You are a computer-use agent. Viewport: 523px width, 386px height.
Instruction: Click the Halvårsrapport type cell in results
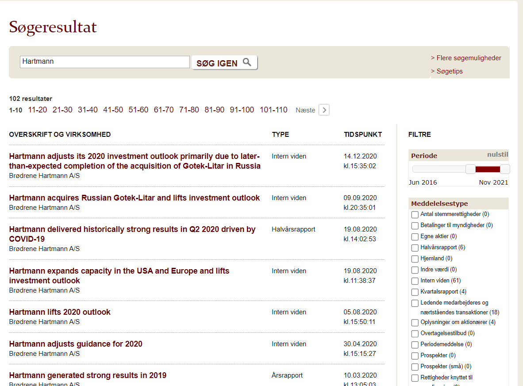[x=293, y=229]
